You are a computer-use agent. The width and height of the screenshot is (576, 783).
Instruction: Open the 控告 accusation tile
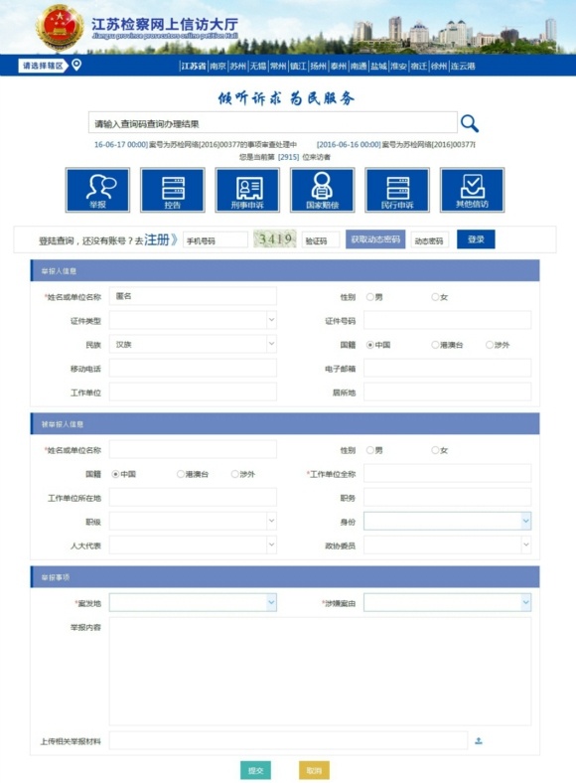(173, 190)
